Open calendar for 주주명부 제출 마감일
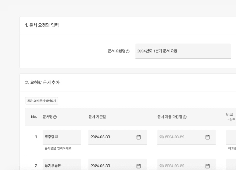Viewport: 236px width, 170px height. 208,137
